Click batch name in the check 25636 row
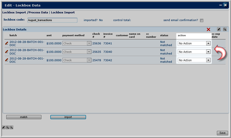 point(27,43)
